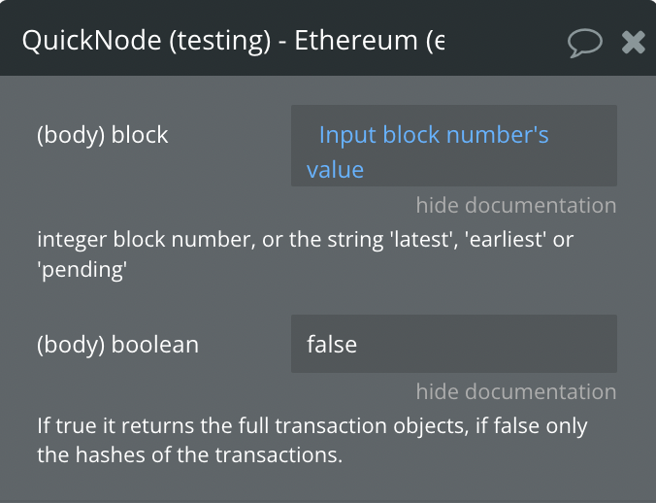
Task: Click the dark header bar beside the title
Action: (x=505, y=42)
